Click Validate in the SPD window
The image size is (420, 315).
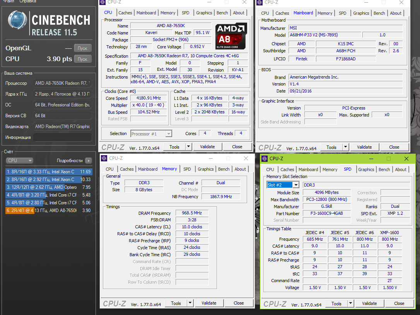(x=369, y=303)
